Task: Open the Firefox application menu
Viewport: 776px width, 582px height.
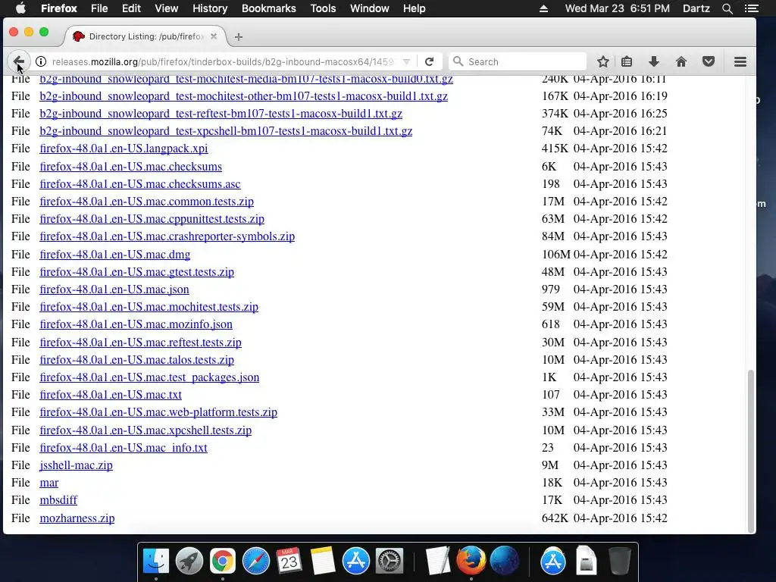Action: coord(59,8)
